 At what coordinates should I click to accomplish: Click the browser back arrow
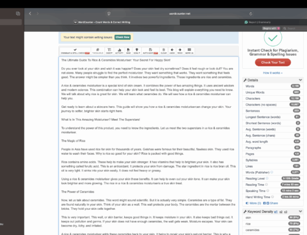tap(30, 13)
